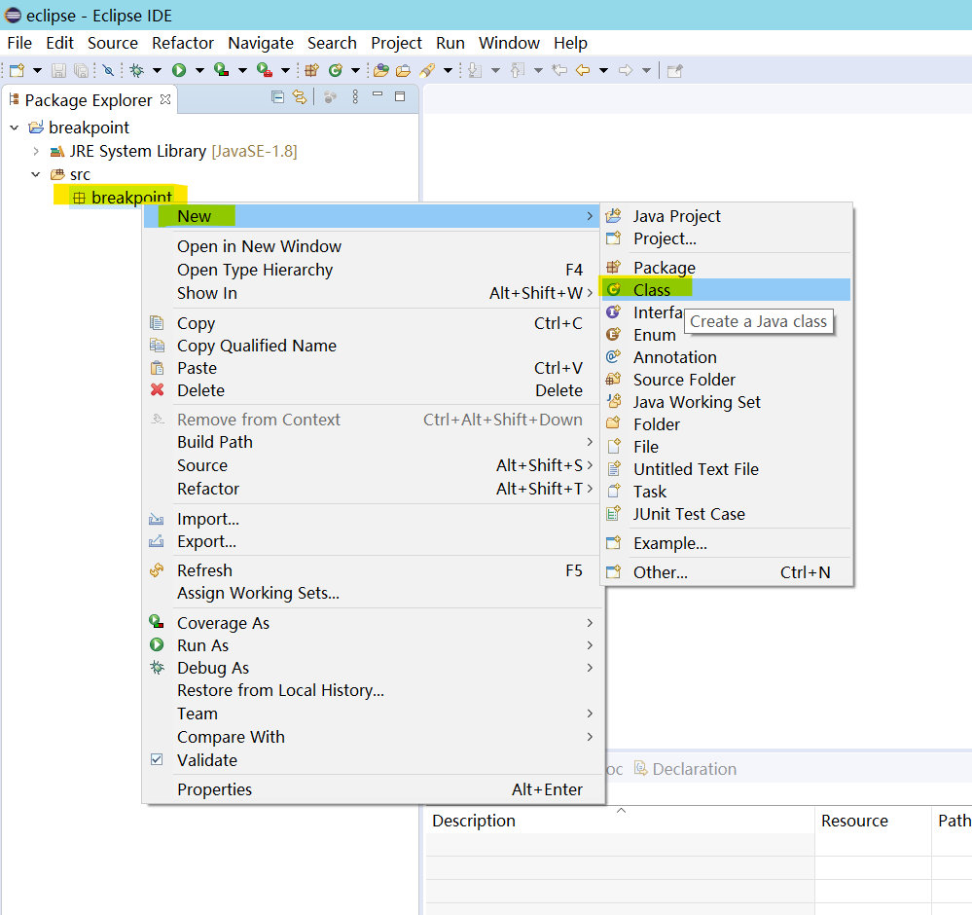
Task: Click the New Java Class toolbar icon
Action: 336,70
